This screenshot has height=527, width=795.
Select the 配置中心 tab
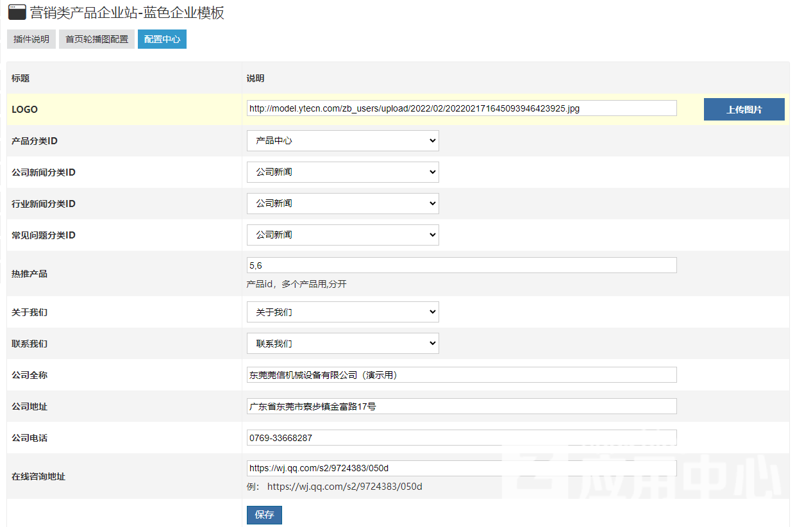pos(162,39)
